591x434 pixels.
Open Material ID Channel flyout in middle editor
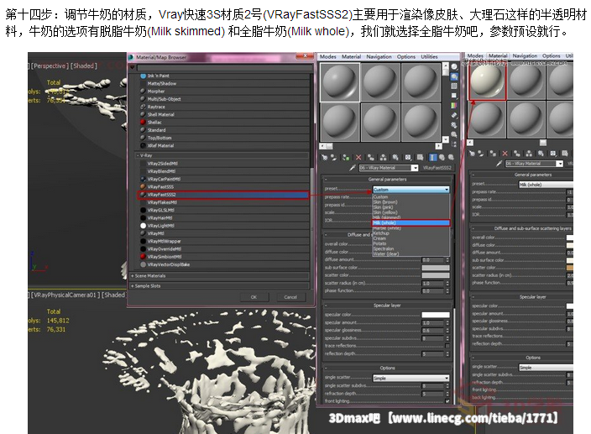coord(408,158)
